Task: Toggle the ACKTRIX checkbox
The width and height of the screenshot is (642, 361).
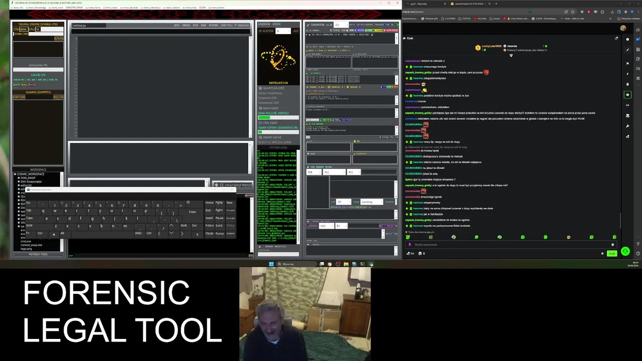Action: click(x=260, y=31)
